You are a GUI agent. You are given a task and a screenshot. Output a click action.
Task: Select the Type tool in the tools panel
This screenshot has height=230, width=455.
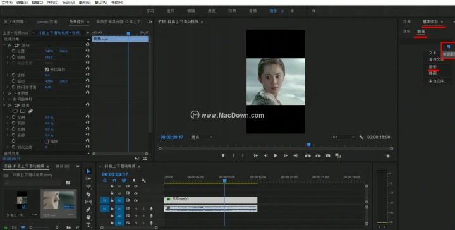pyautogui.click(x=88, y=225)
